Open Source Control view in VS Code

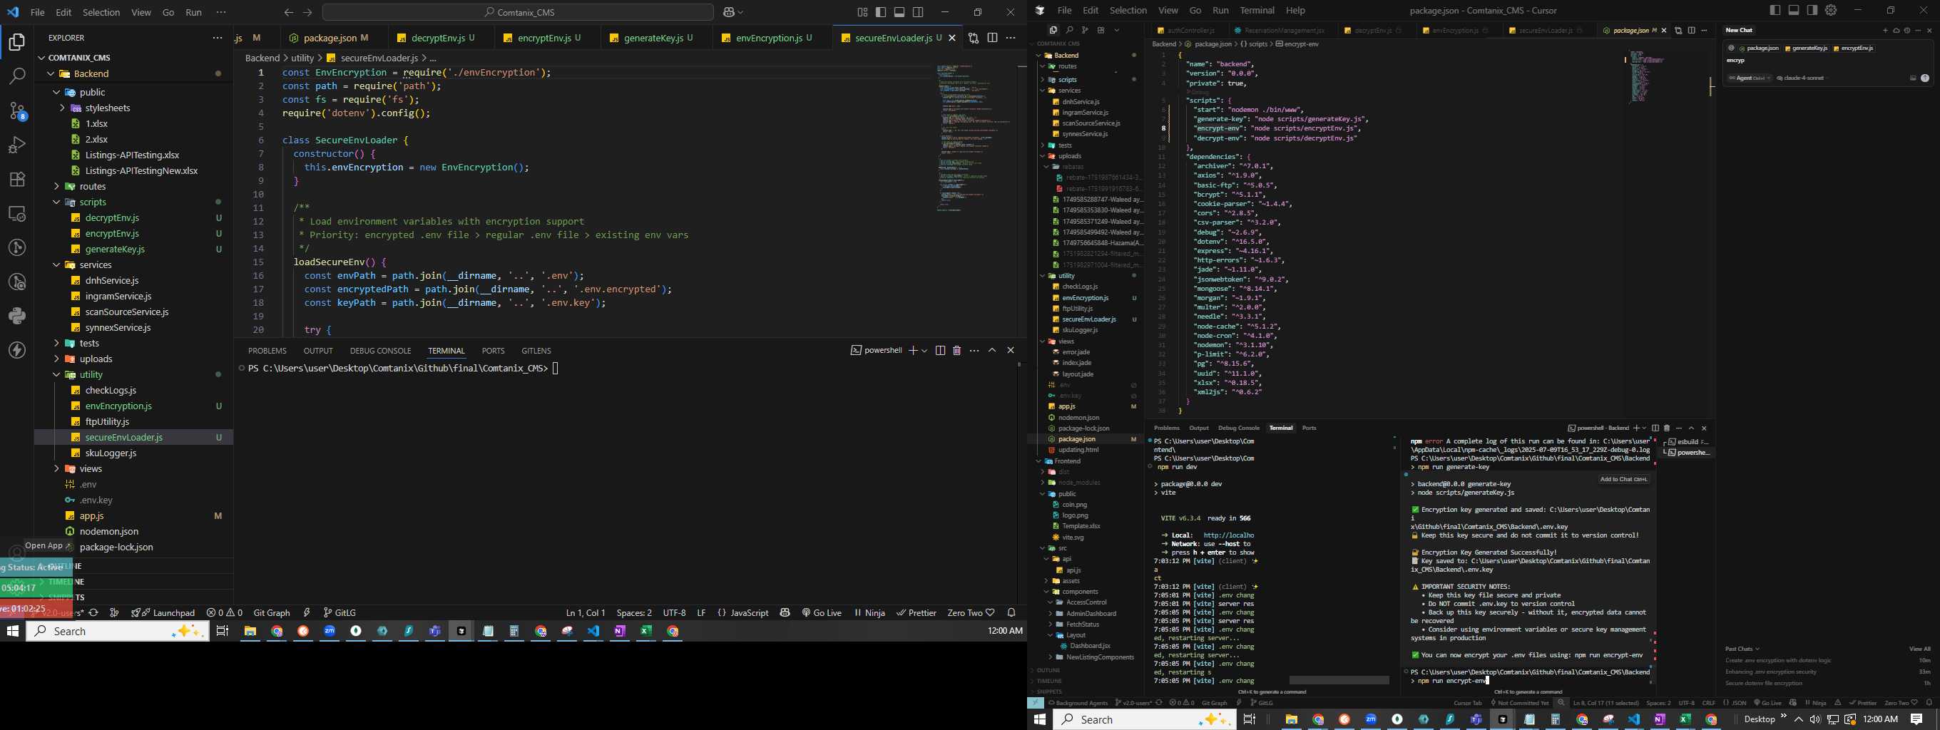click(x=16, y=110)
